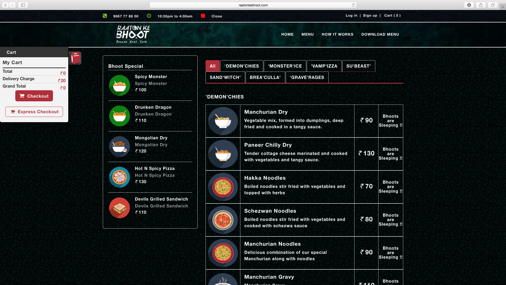Select DOWNLOAD MENU in navigation
Screen dimensions: 506x285
click(380, 34)
